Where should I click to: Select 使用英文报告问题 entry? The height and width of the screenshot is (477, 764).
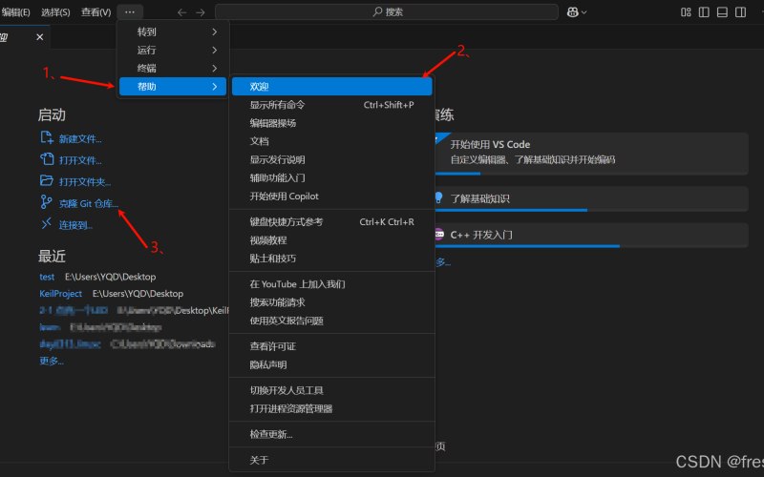(x=331, y=321)
